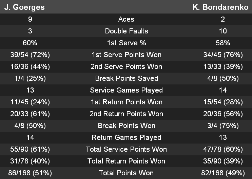Click the Break Points Won label
252x179 pixels.
pos(126,126)
